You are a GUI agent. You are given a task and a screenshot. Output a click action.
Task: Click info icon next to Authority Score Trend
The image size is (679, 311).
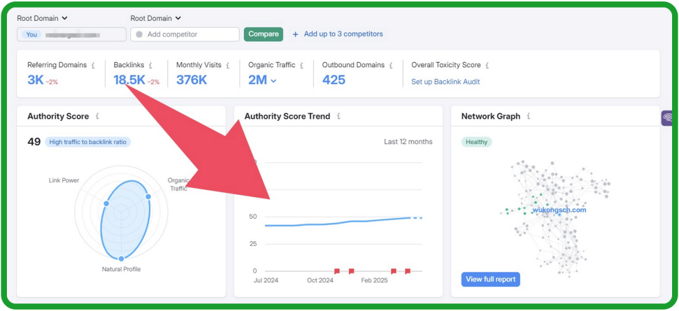click(x=339, y=116)
